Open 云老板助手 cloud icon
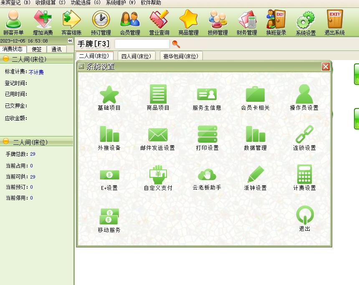The width and height of the screenshot is (359, 285). point(207,175)
